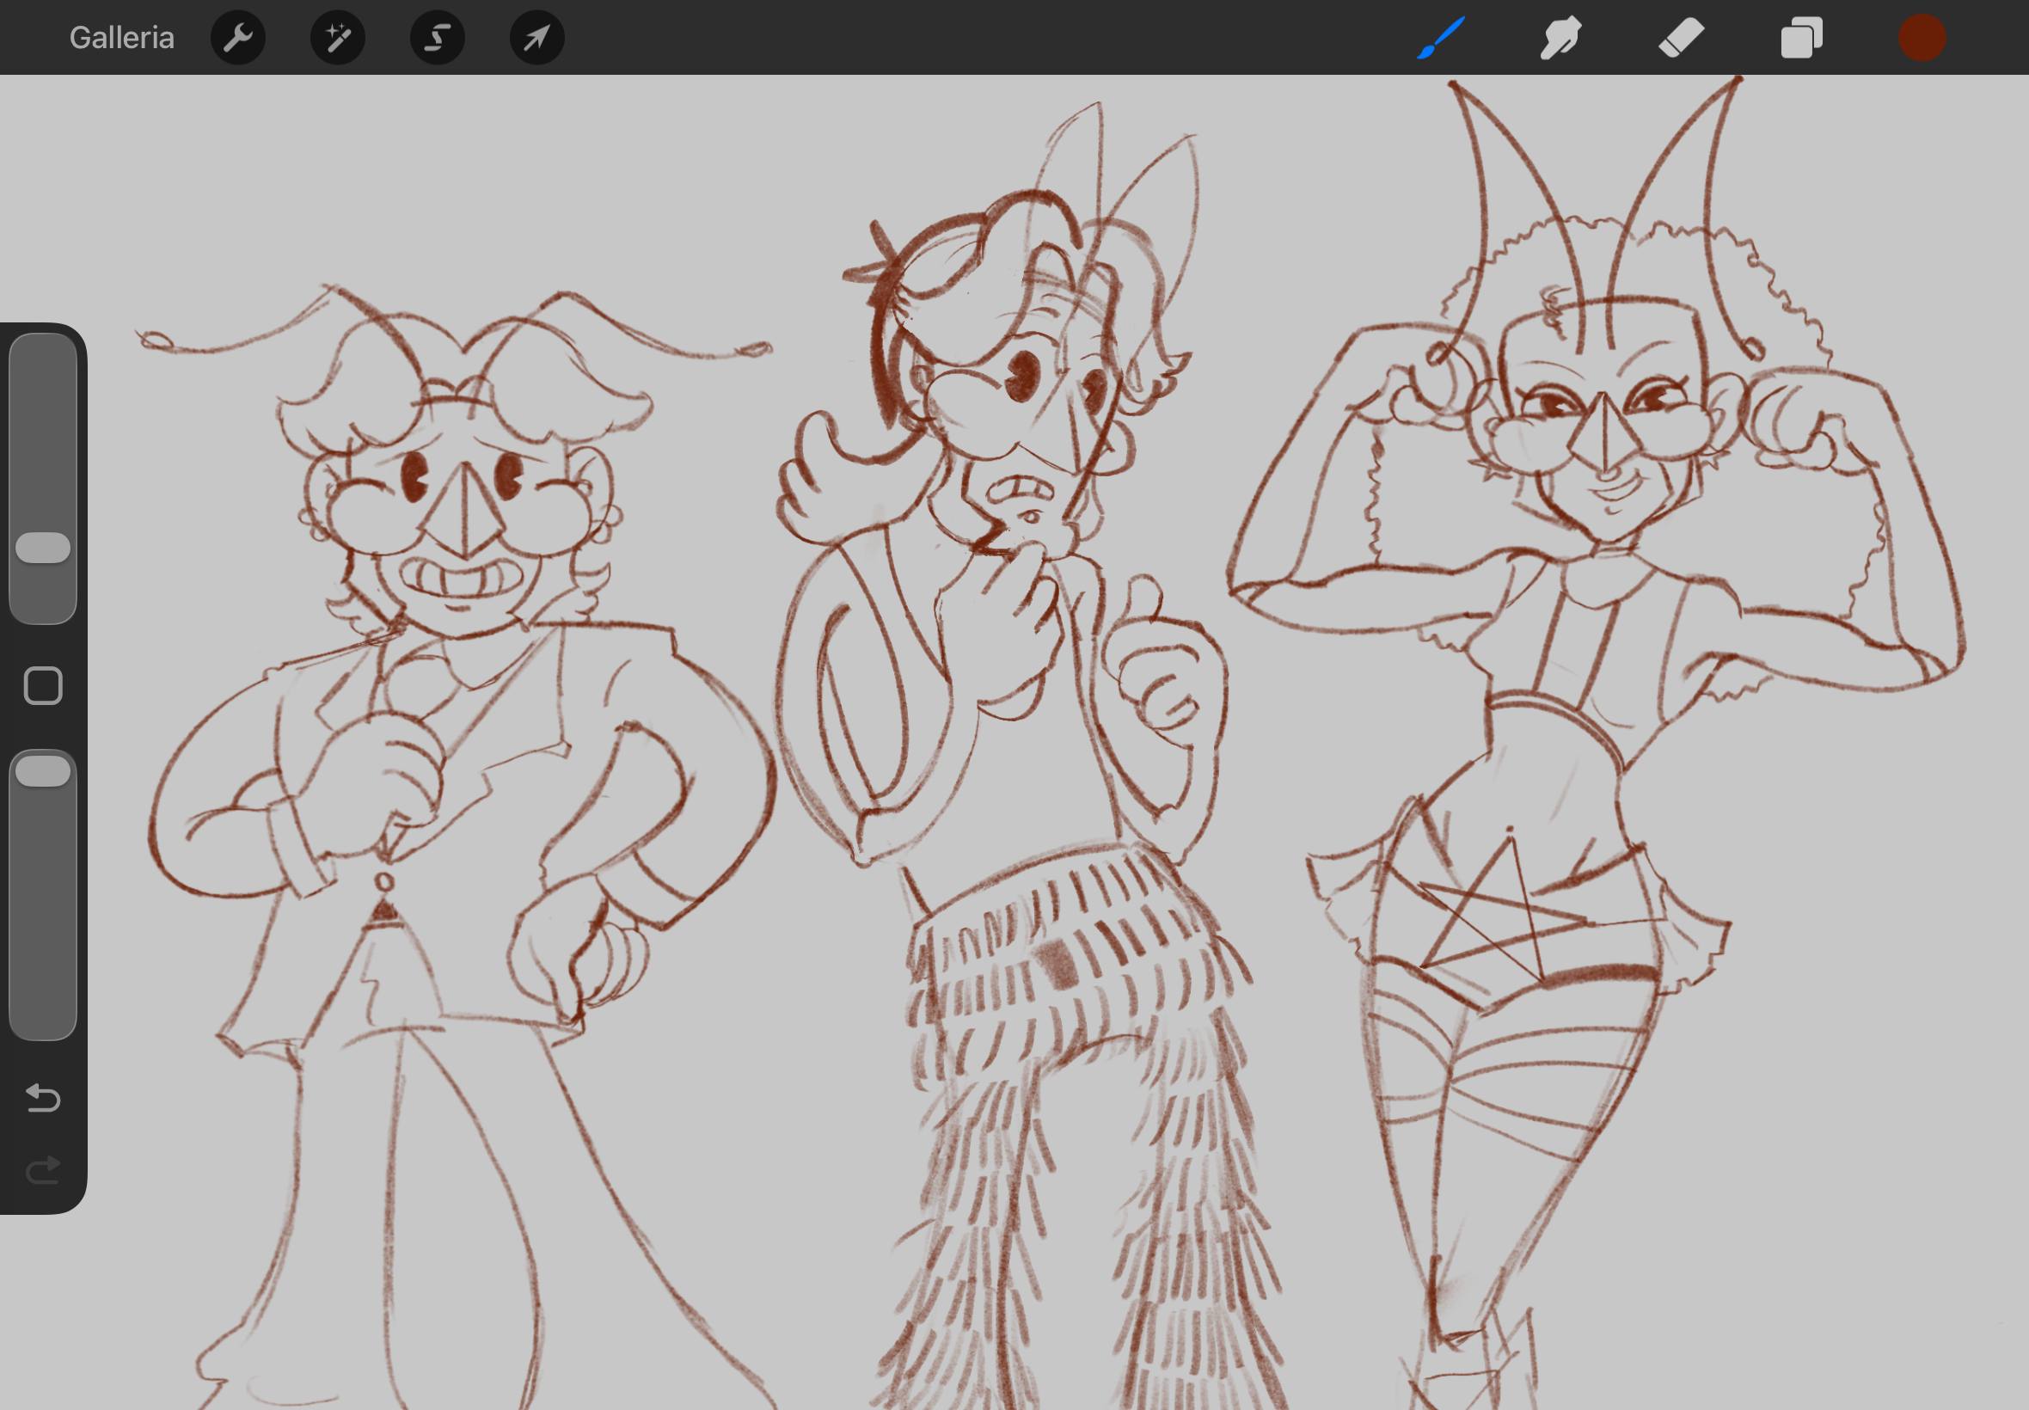
Task: Open the Adjustments magic wand menu
Action: (337, 38)
